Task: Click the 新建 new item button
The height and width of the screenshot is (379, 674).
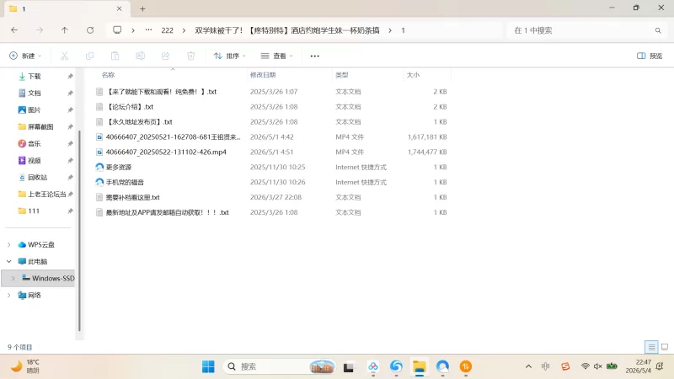Action: [25, 56]
